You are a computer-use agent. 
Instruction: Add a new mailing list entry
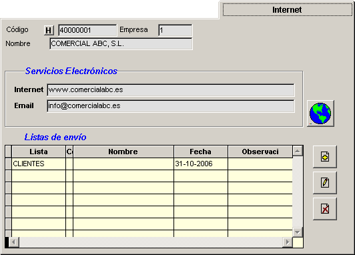point(325,157)
